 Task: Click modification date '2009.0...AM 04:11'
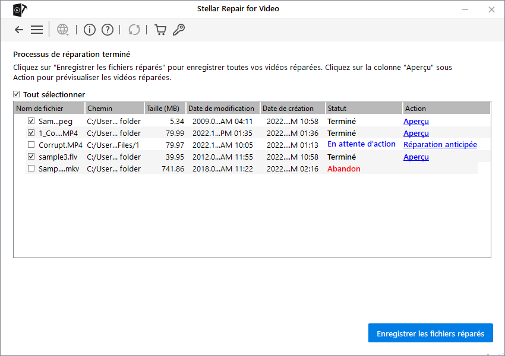tap(223, 122)
